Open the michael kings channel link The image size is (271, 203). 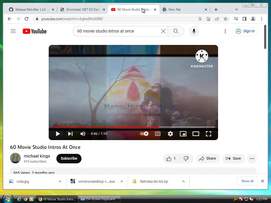pyautogui.click(x=37, y=156)
